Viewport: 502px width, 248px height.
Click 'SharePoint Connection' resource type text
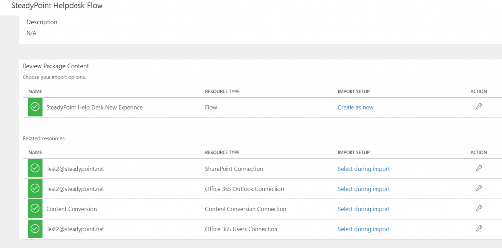coord(234,169)
